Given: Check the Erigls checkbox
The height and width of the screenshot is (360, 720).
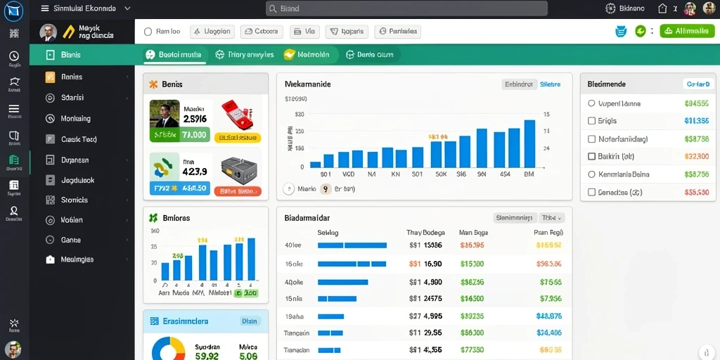Looking at the screenshot, I should click(x=591, y=121).
